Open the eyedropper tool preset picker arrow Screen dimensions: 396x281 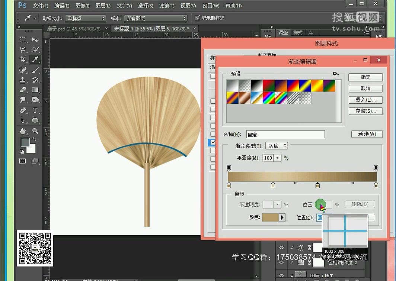[35, 18]
